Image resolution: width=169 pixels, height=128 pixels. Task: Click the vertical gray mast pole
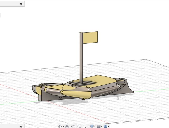(x=82, y=58)
